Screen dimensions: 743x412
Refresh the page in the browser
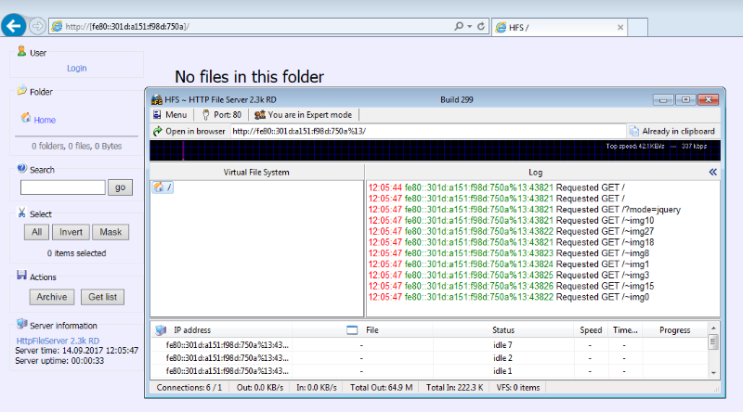pyautogui.click(x=480, y=26)
